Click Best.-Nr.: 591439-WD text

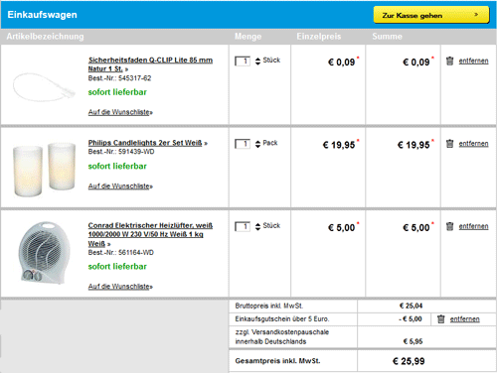pyautogui.click(x=121, y=152)
